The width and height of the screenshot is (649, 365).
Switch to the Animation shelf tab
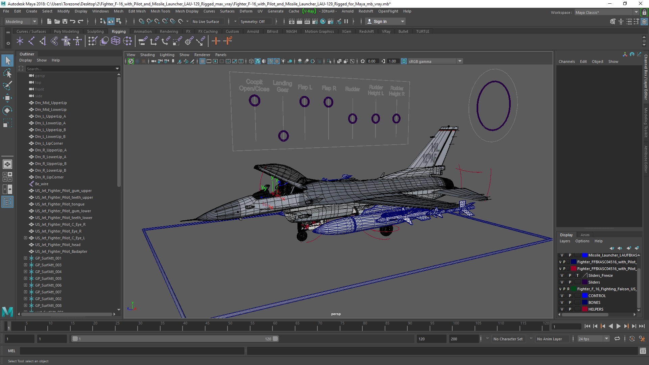click(x=143, y=31)
